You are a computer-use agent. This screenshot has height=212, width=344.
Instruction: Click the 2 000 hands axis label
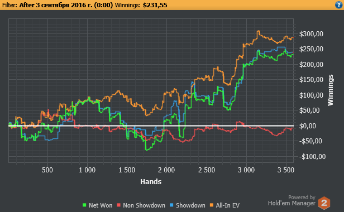pyautogui.click(x=166, y=170)
